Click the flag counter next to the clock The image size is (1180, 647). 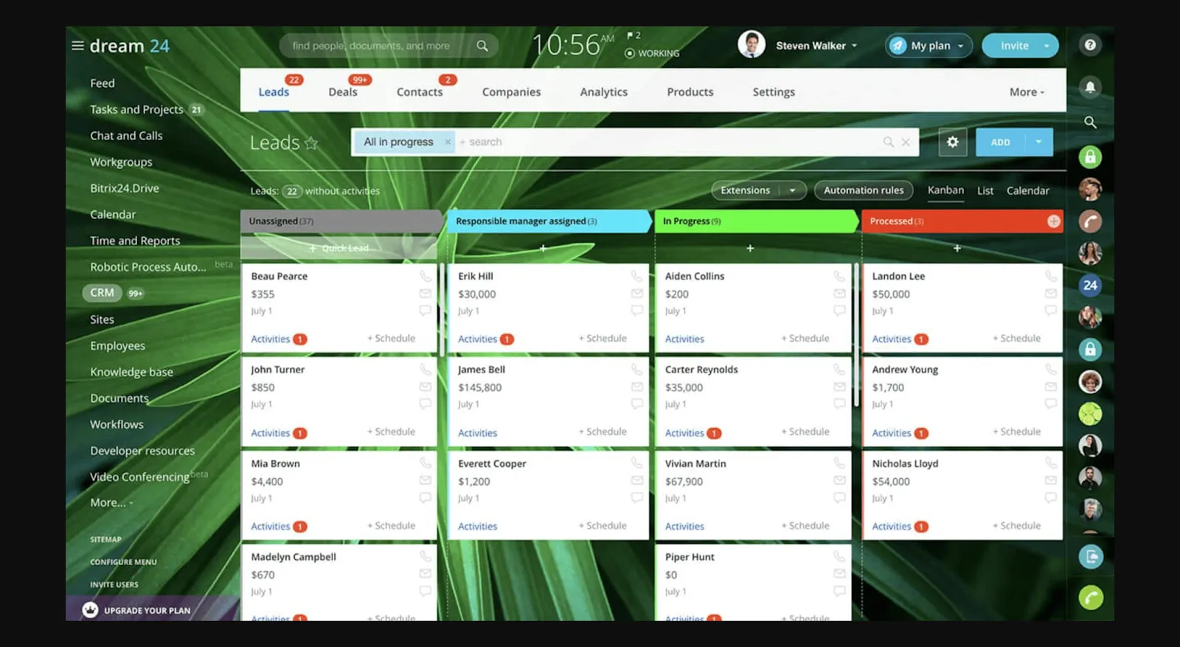click(634, 35)
